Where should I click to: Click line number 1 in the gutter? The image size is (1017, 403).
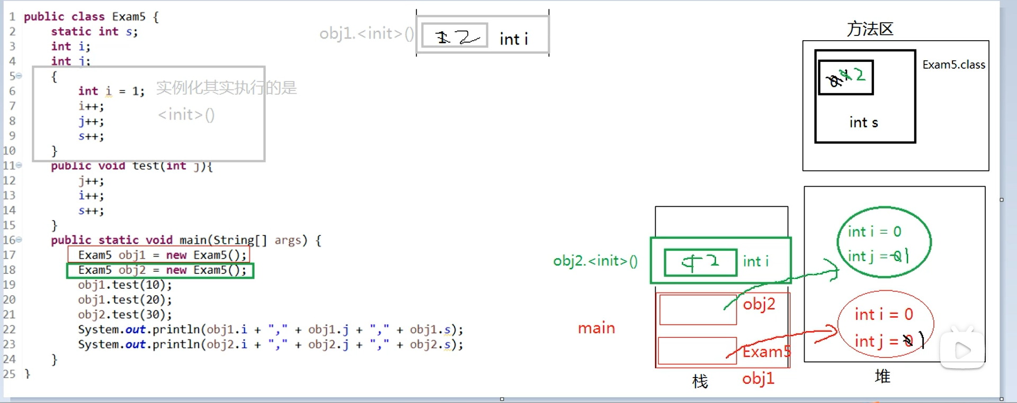coord(12,17)
